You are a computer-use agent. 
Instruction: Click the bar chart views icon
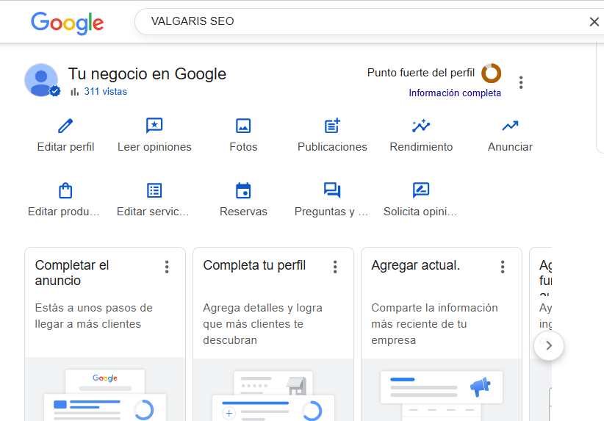pyautogui.click(x=75, y=92)
